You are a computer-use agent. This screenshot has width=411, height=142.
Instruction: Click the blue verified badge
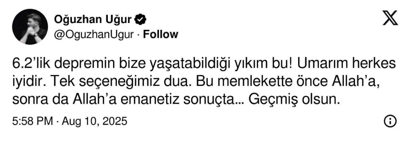coord(141,20)
